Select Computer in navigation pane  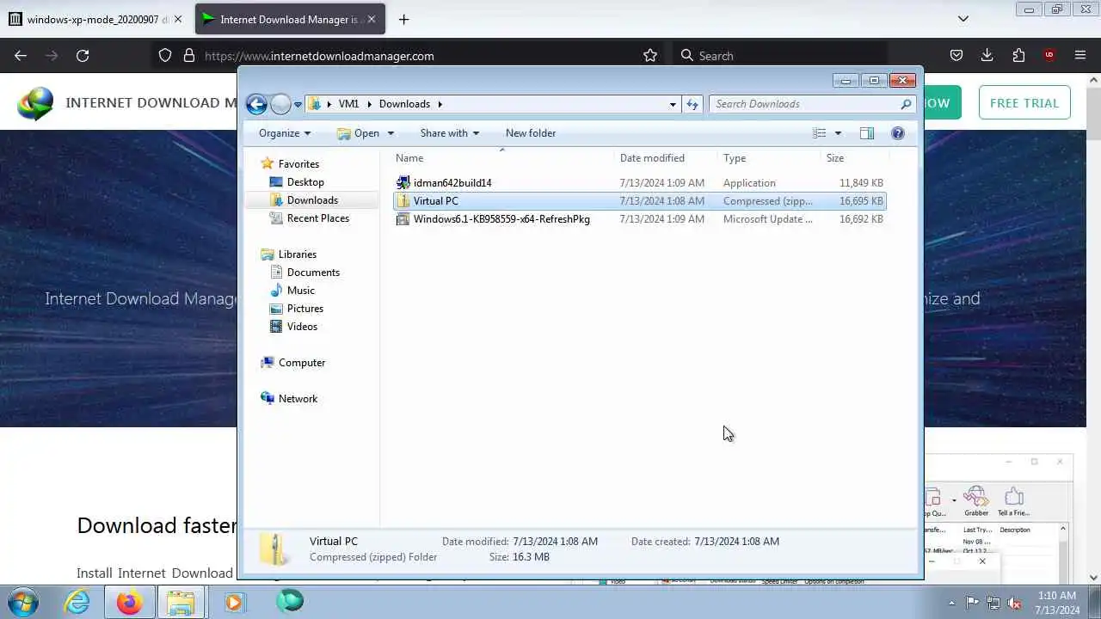(302, 363)
